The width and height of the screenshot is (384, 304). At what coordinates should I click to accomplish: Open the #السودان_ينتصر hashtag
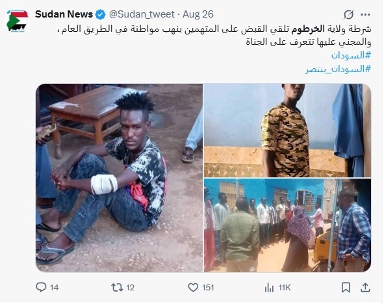[x=338, y=70]
